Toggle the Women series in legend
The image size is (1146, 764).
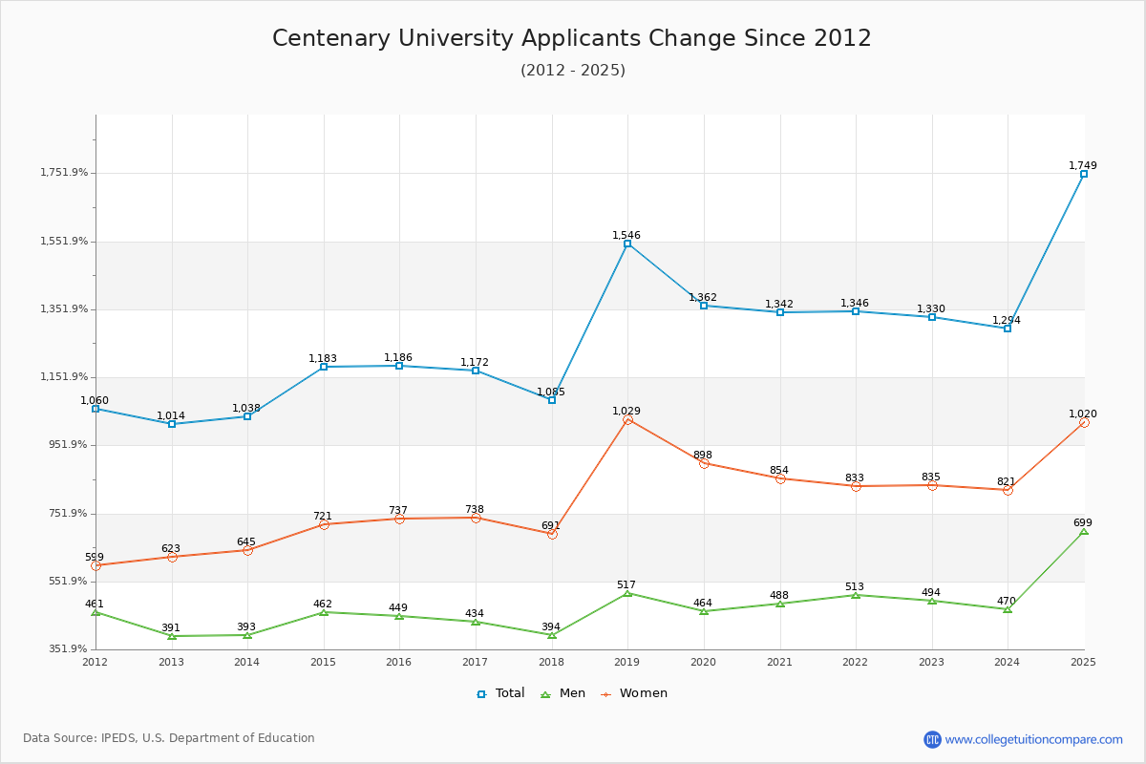tap(633, 693)
